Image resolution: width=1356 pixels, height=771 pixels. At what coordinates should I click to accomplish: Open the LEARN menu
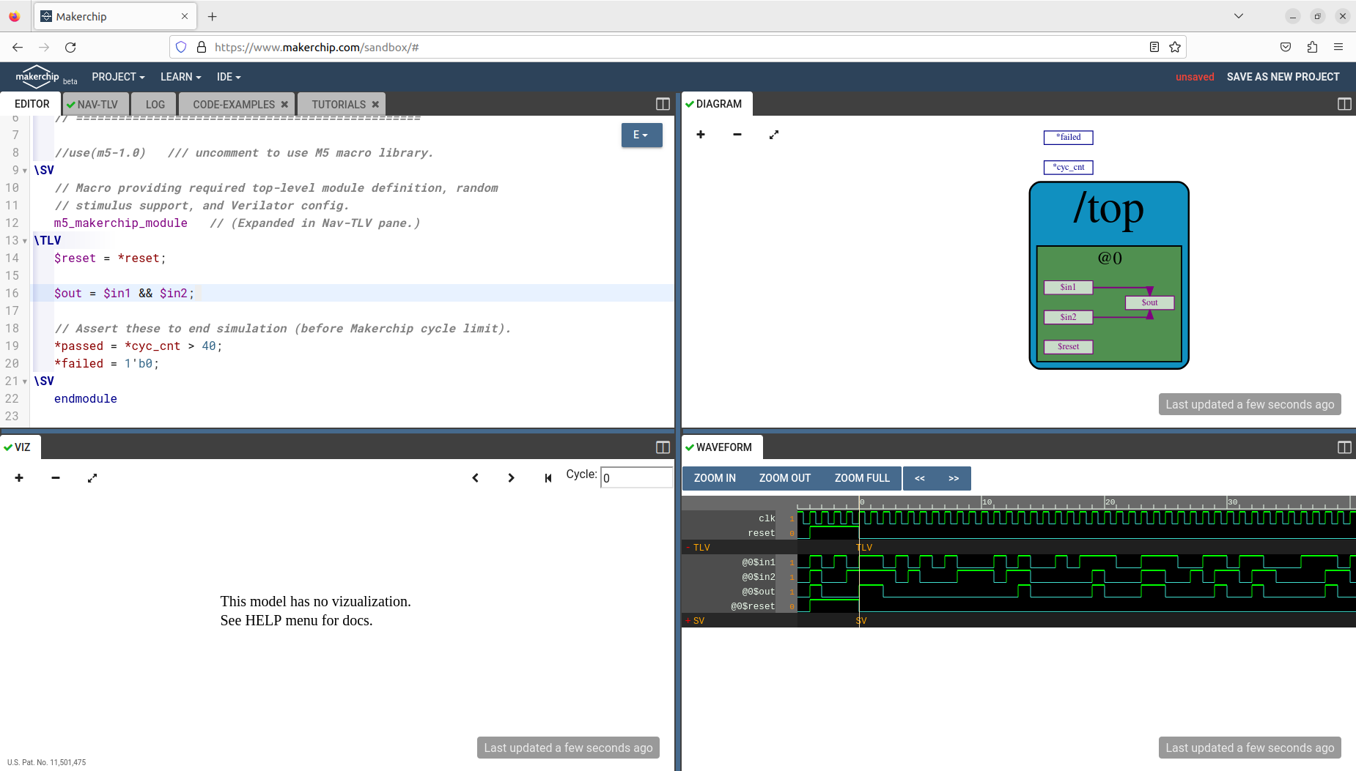coord(180,77)
